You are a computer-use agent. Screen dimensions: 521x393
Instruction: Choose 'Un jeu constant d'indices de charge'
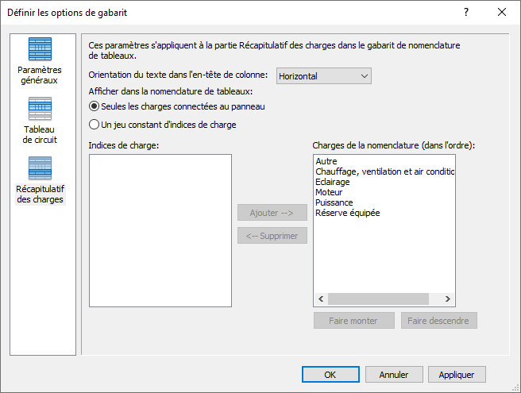coord(95,125)
